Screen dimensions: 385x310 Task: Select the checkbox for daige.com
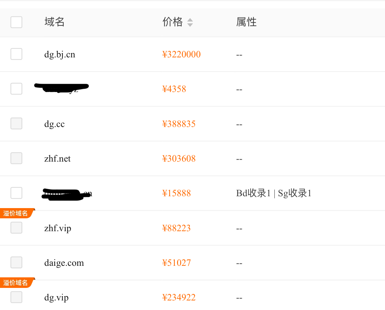pyautogui.click(x=16, y=263)
